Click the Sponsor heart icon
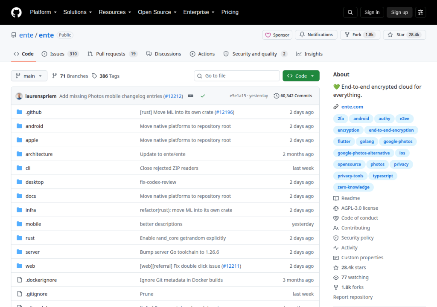Screen dimensions: 437x307 click(x=268, y=35)
